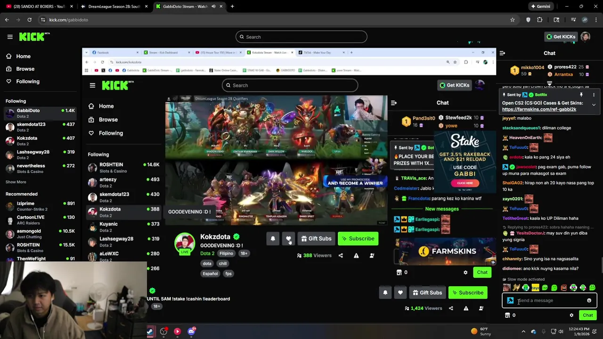Unpin the BotRix pinned message
The height and width of the screenshot is (339, 603).
(581, 95)
